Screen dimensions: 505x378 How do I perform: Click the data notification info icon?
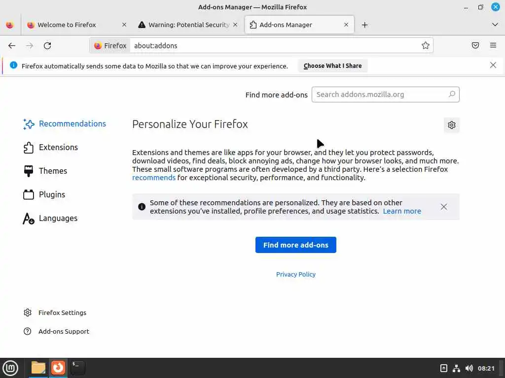tap(13, 65)
